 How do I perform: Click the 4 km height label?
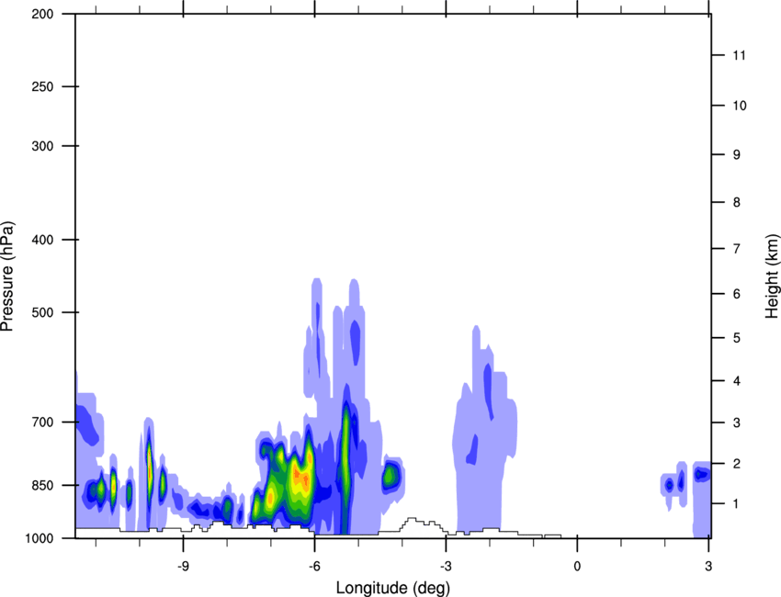(x=737, y=381)
